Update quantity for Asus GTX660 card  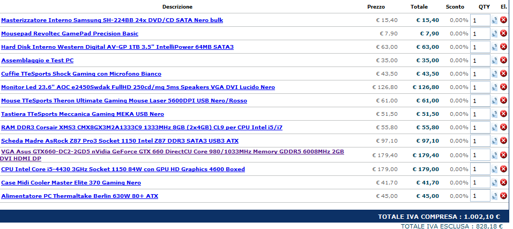pos(494,156)
